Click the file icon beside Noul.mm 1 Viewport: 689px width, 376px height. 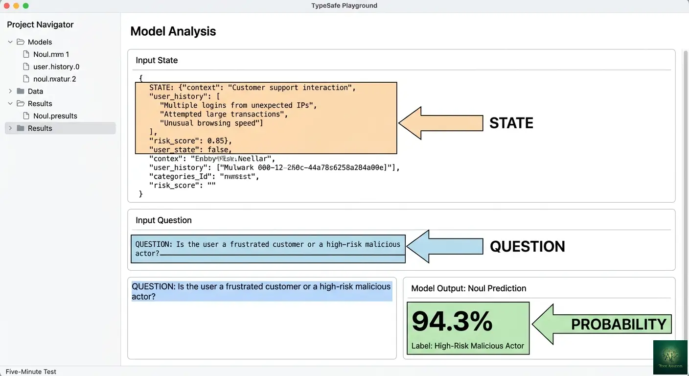click(26, 54)
